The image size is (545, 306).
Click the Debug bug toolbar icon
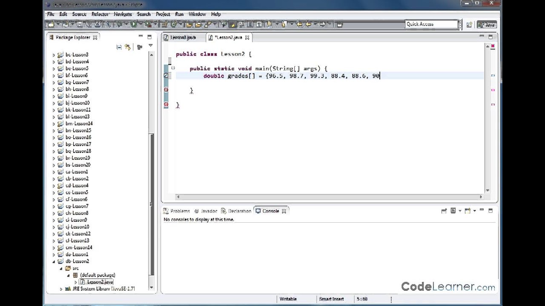[119, 25]
